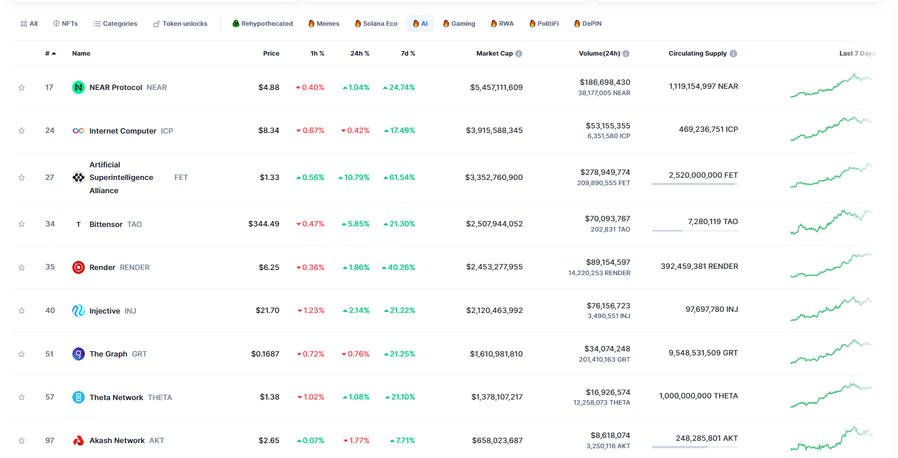Click the Theta Network logo icon

coord(79,397)
